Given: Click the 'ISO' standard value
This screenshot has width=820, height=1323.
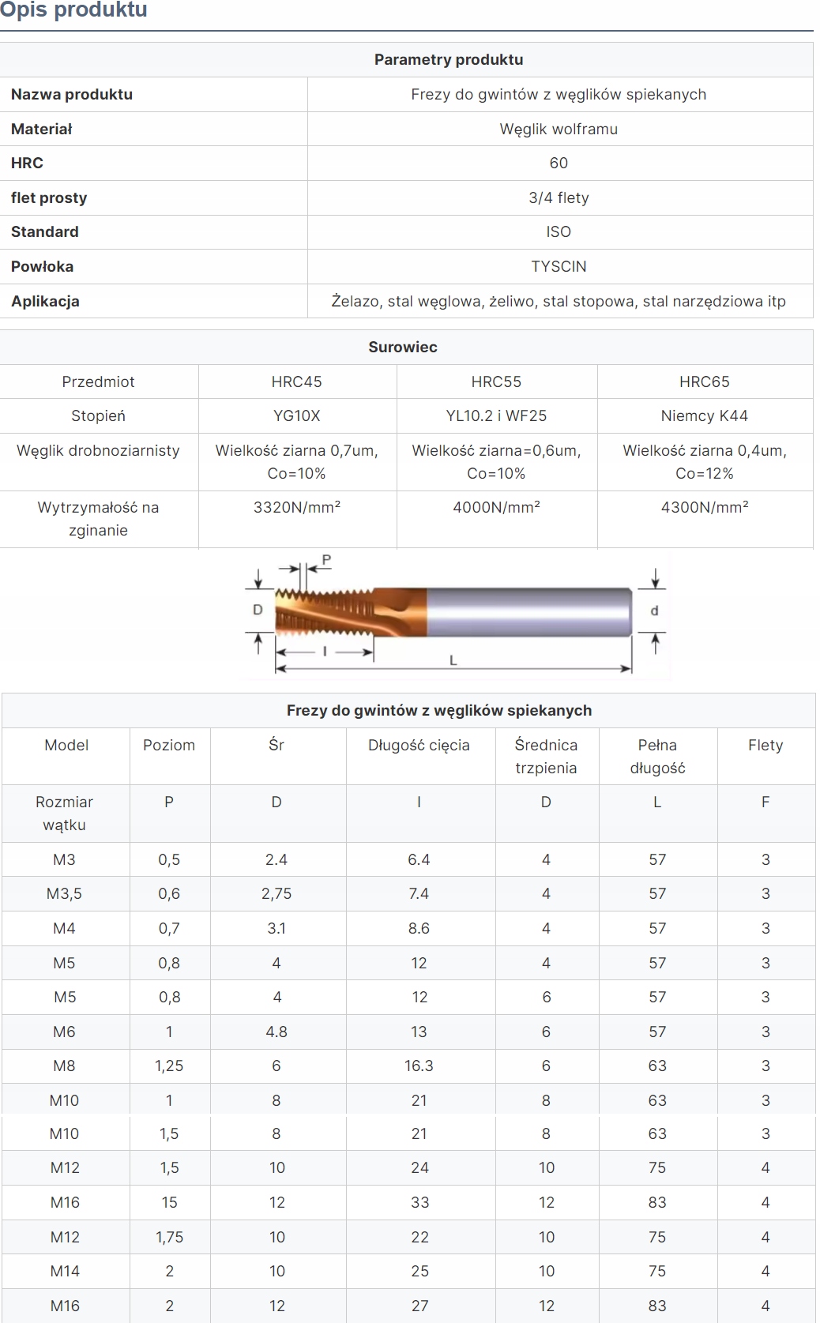Looking at the screenshot, I should pyautogui.click(x=559, y=231).
